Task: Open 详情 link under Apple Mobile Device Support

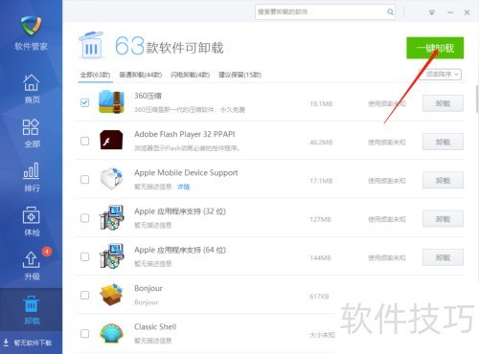Action: [x=183, y=187]
